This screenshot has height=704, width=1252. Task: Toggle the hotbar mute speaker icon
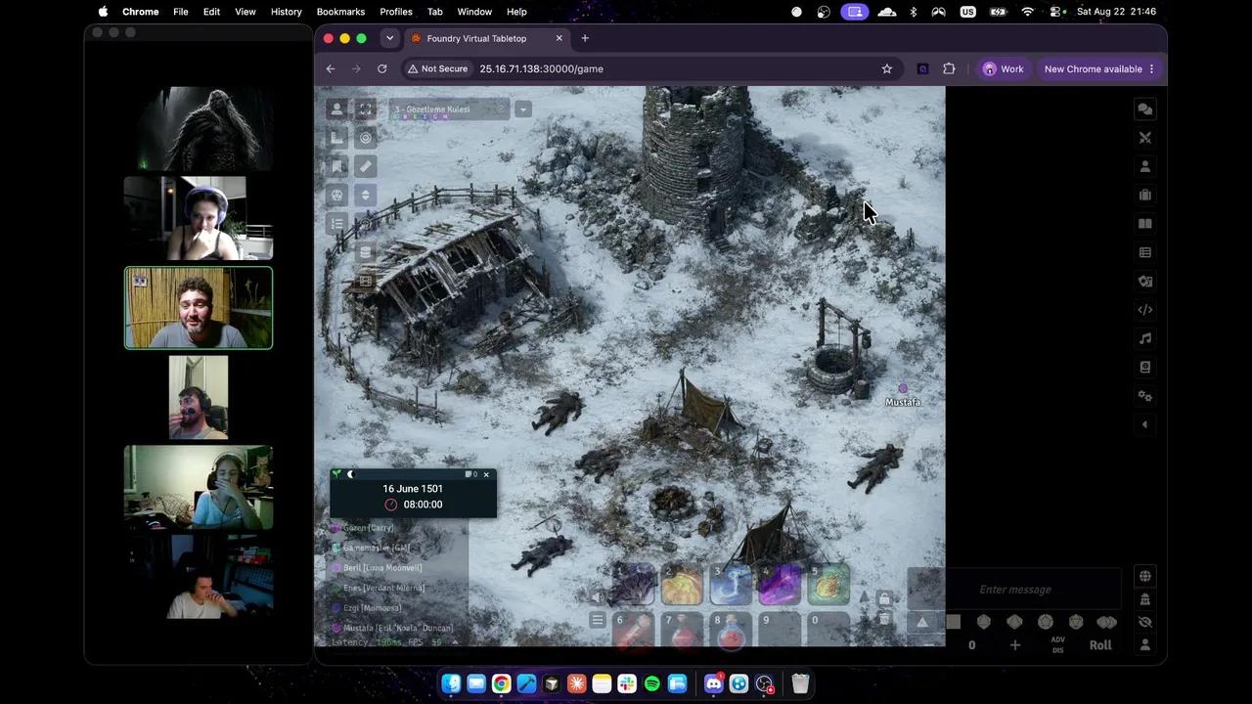(598, 596)
